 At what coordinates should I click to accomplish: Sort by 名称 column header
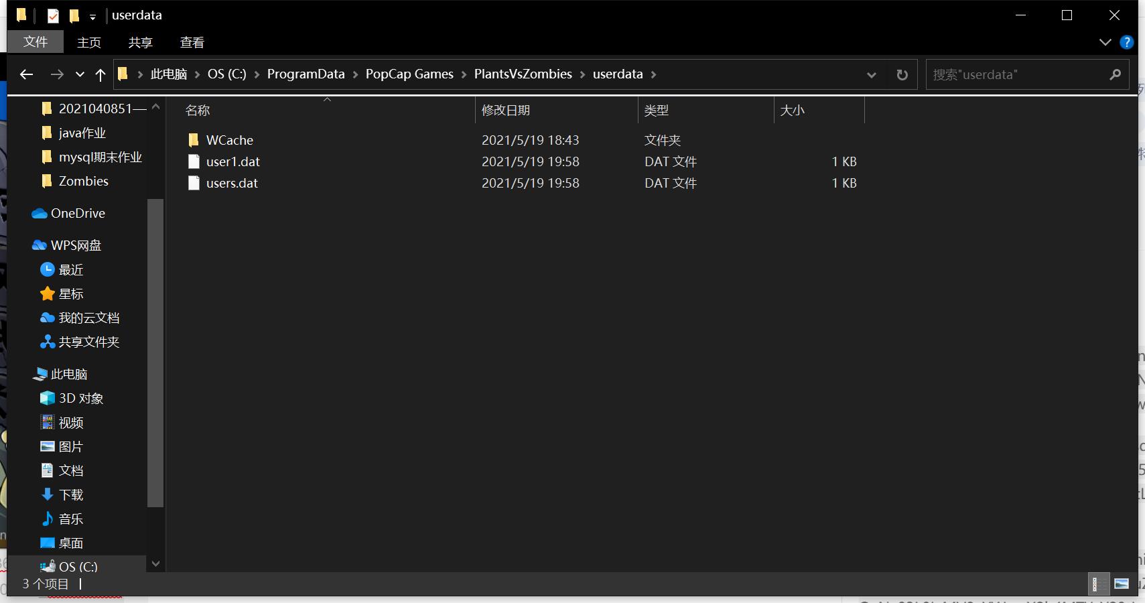pyautogui.click(x=198, y=110)
